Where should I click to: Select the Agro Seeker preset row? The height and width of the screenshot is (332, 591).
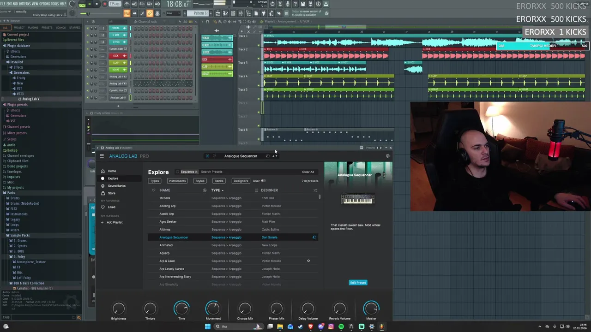pyautogui.click(x=232, y=222)
